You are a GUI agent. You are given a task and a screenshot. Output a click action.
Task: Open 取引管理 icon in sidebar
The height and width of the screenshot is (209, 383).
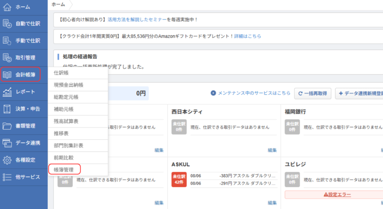pos(7,58)
